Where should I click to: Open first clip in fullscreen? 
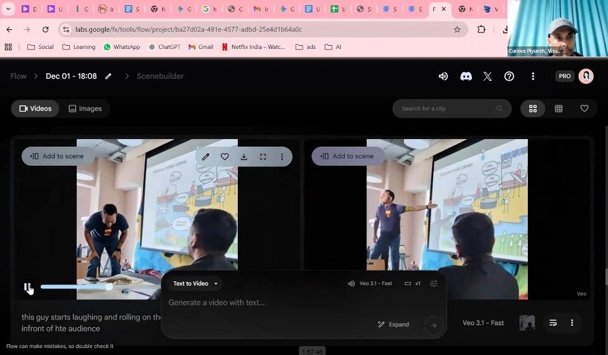click(263, 156)
